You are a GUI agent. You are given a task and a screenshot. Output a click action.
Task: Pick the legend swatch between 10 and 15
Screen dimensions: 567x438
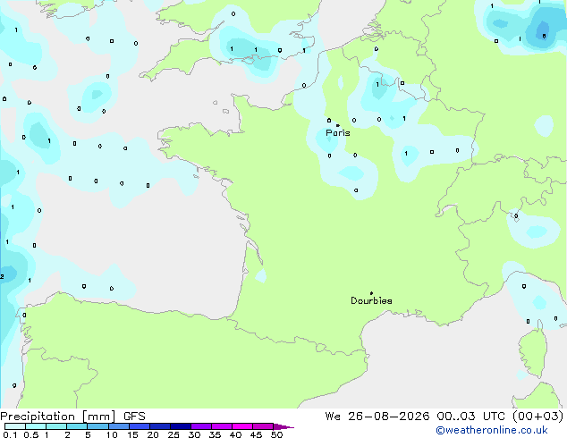[x=119, y=426]
